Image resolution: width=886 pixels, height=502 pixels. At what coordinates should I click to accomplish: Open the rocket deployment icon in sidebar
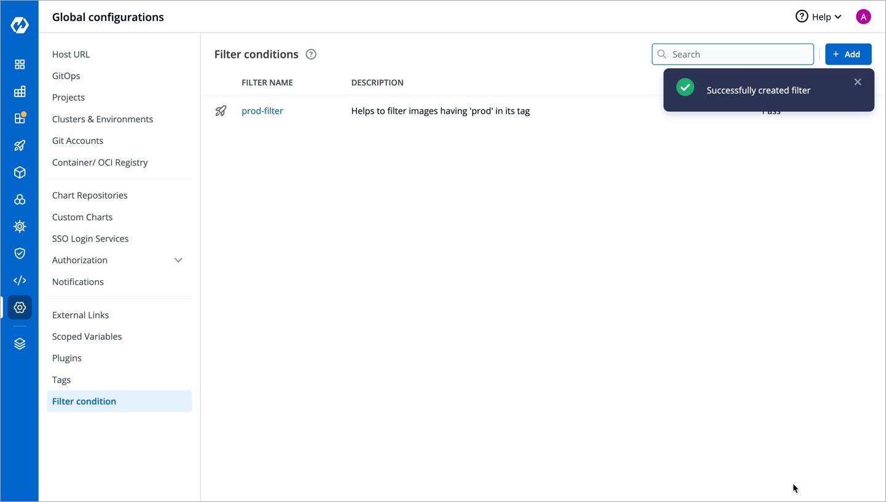pos(20,146)
